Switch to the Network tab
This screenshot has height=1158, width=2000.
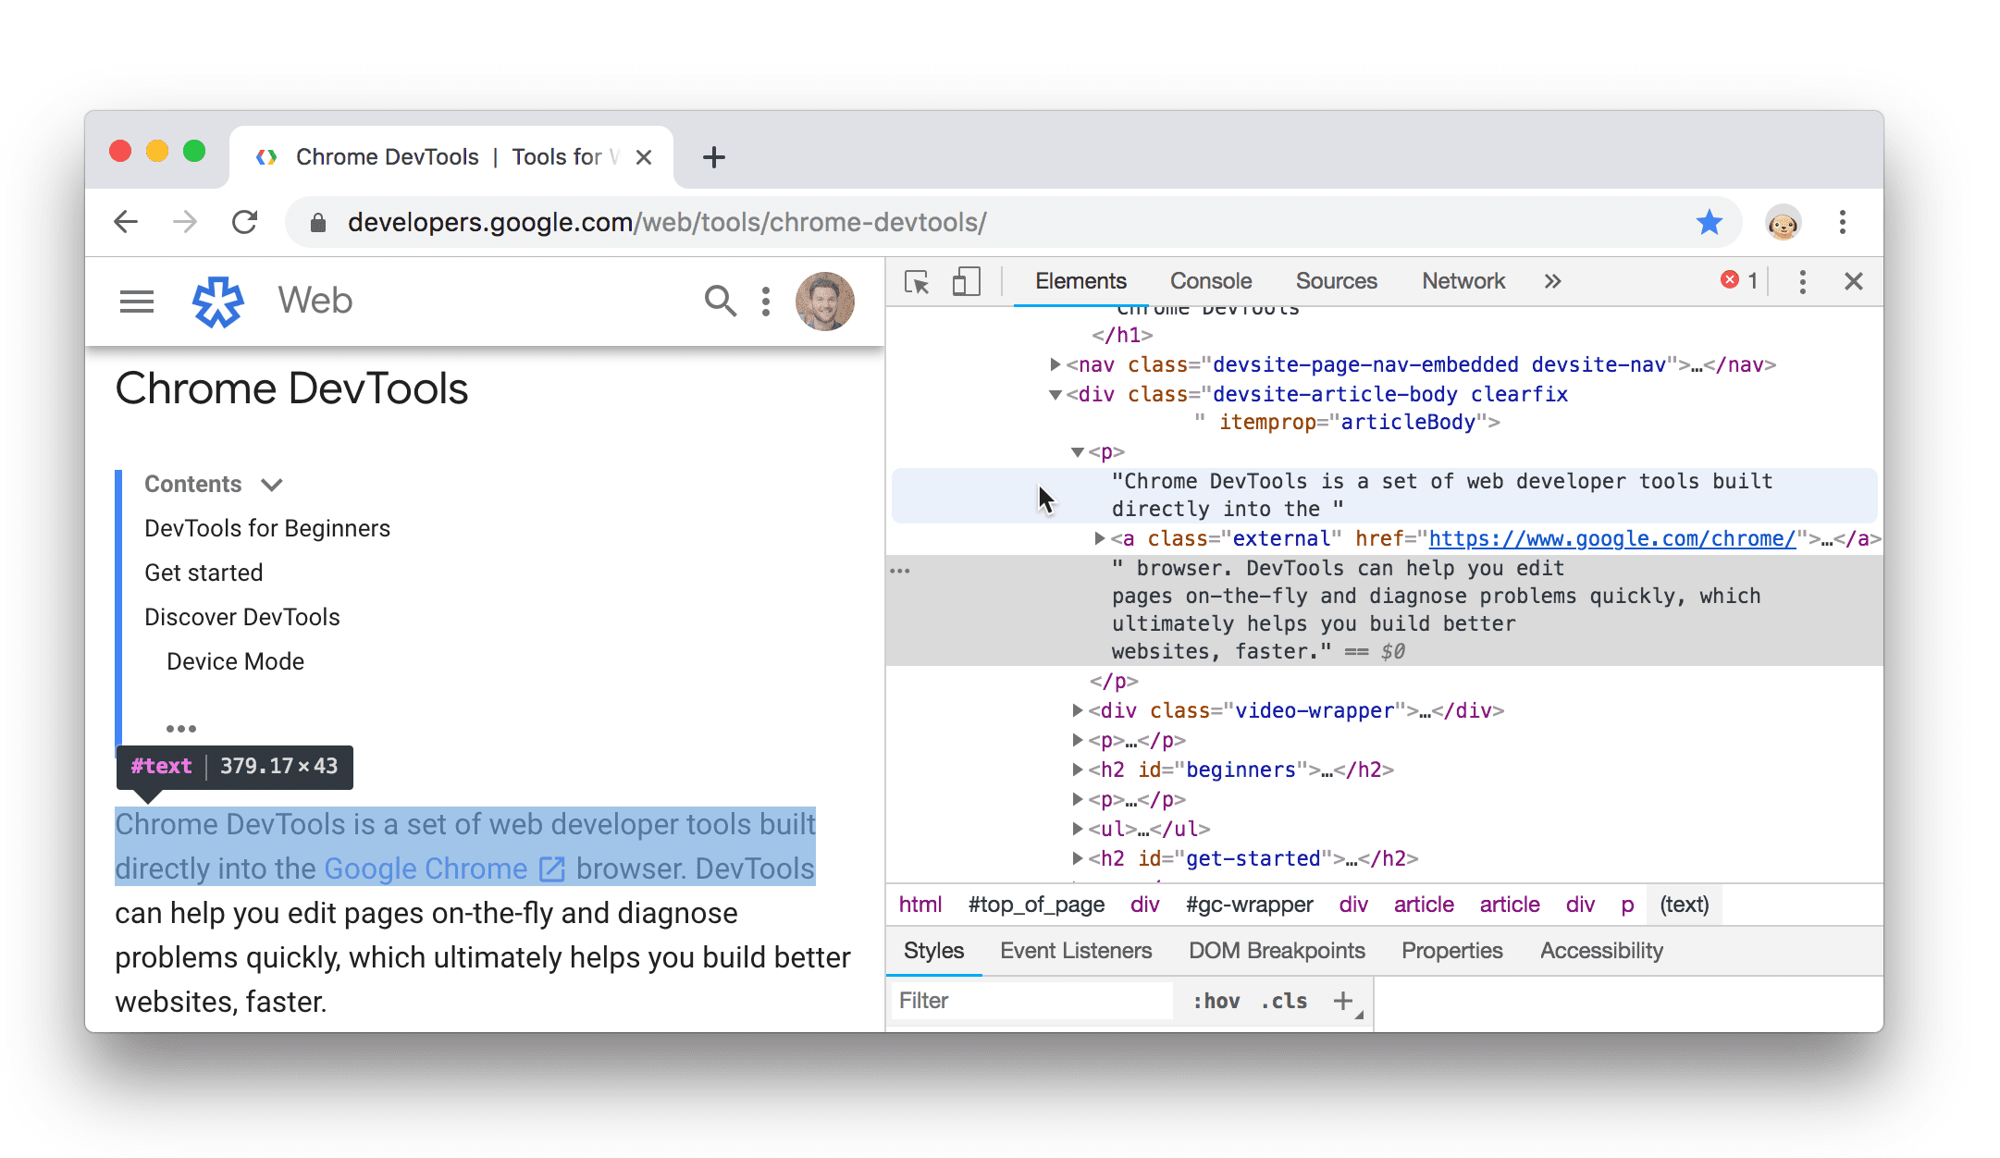(1463, 281)
